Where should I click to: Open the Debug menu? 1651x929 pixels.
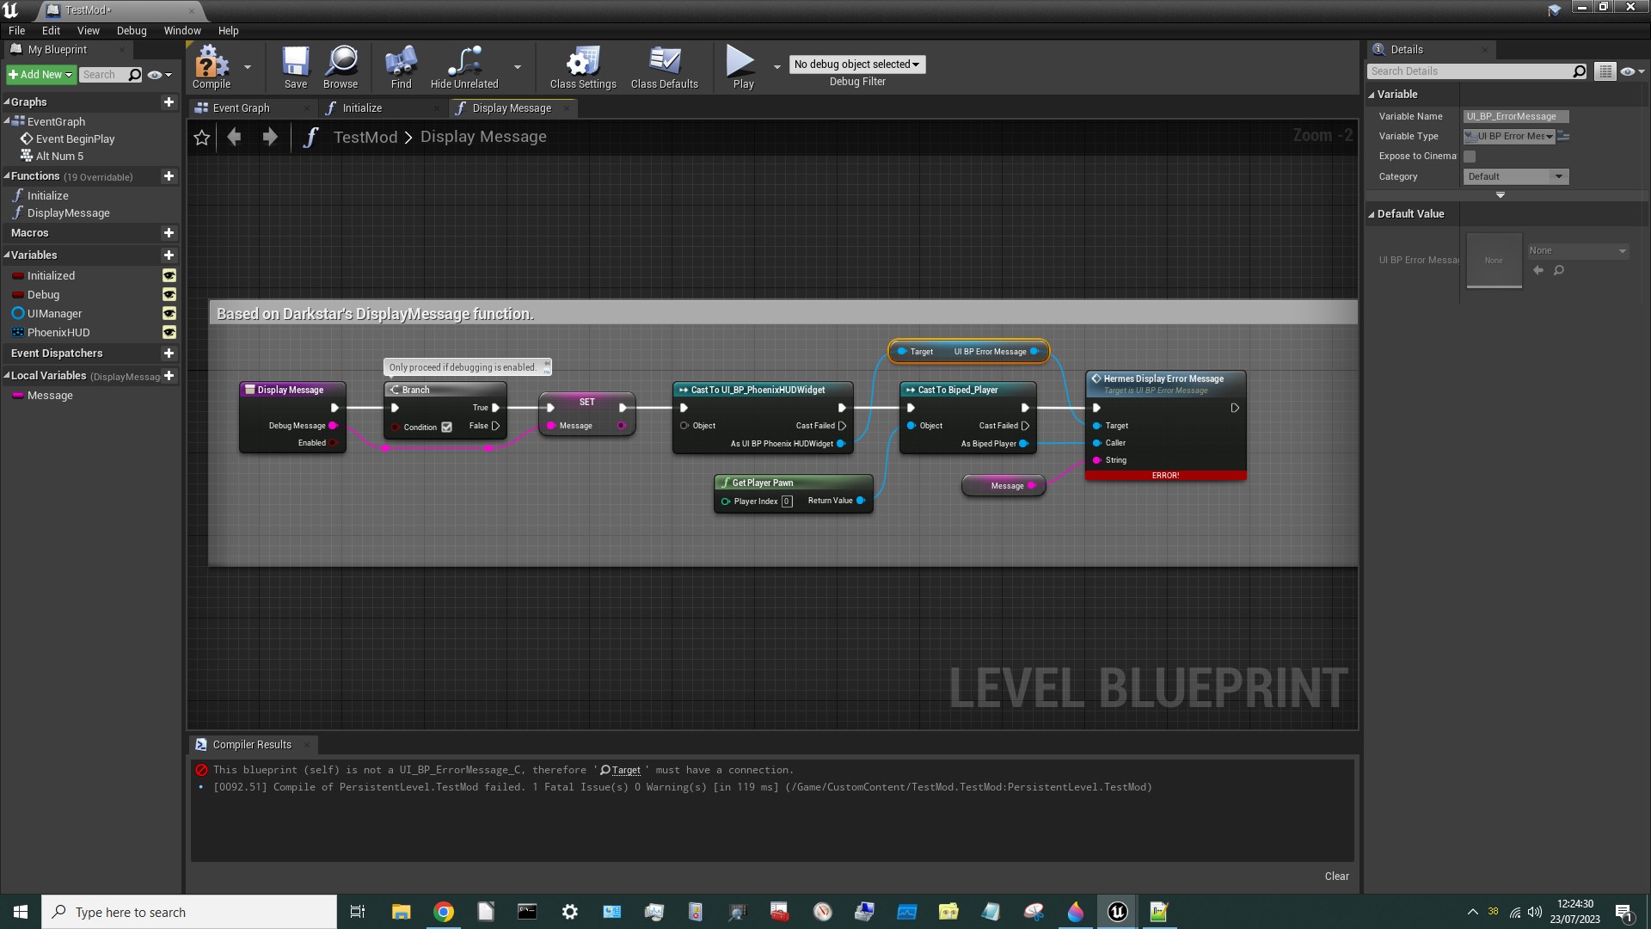point(132,30)
